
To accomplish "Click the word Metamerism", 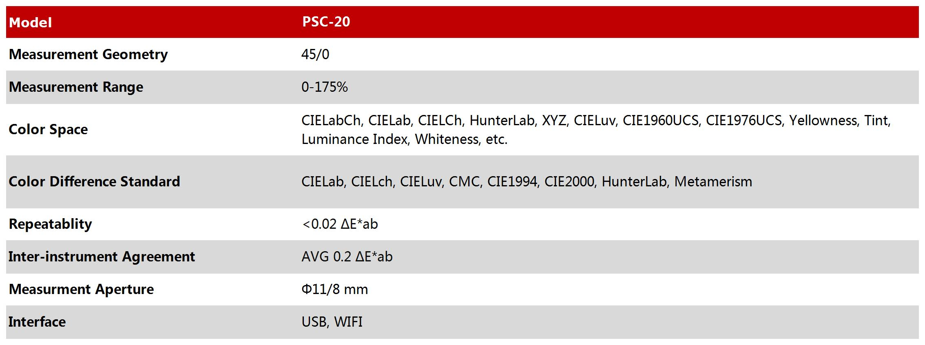I will click(x=713, y=181).
